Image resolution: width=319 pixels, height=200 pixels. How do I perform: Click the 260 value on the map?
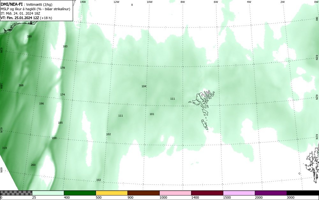point(33,165)
